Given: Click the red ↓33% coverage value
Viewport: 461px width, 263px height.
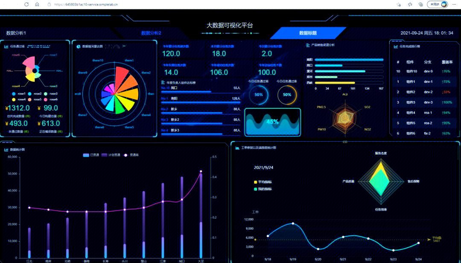Looking at the screenshot, I should 446,92.
